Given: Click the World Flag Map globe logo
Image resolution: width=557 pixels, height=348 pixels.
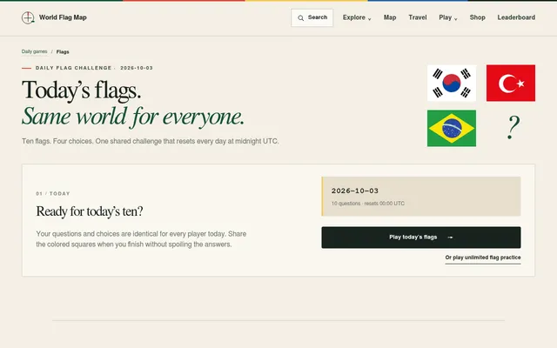Looking at the screenshot, I should (x=28, y=17).
